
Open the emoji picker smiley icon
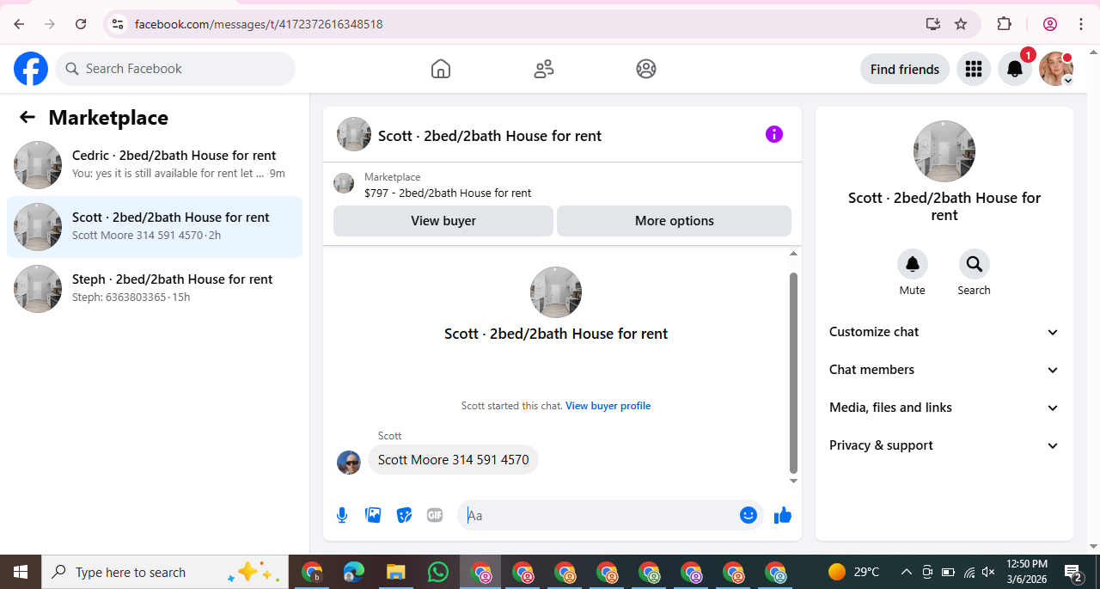pyautogui.click(x=749, y=515)
